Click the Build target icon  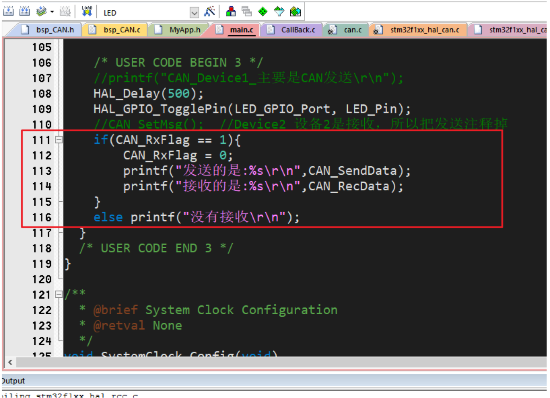tap(8, 11)
